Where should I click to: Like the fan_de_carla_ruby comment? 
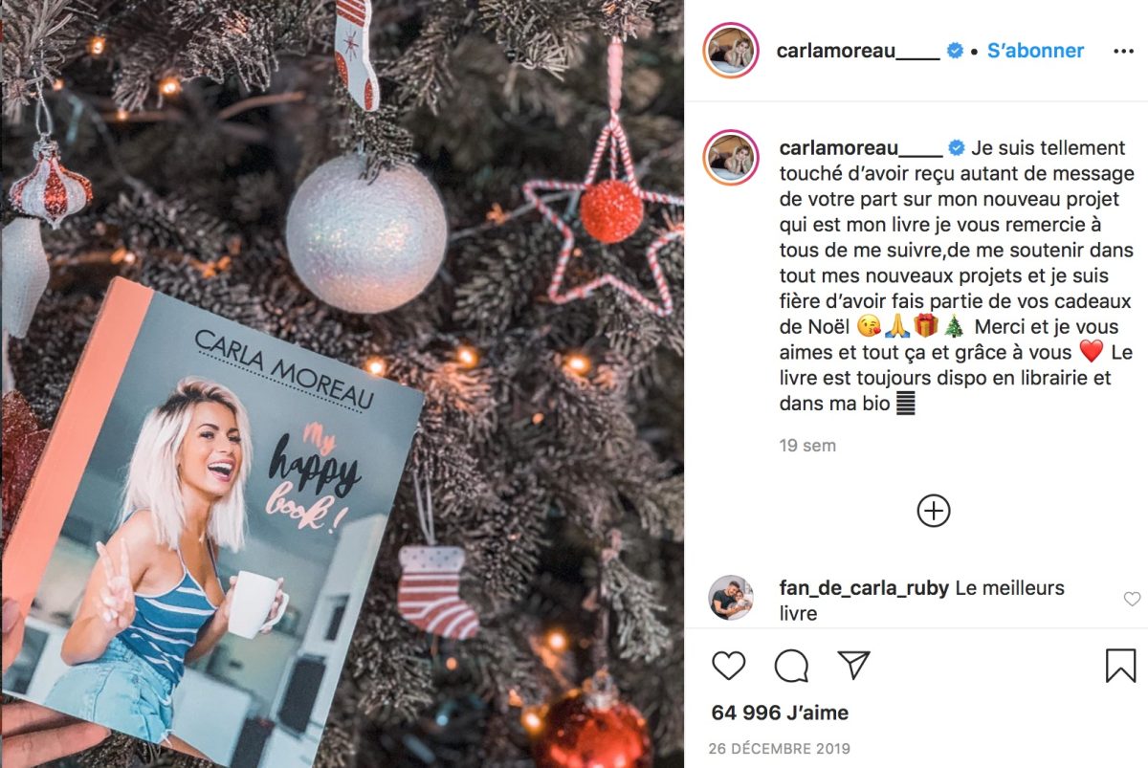1132,600
